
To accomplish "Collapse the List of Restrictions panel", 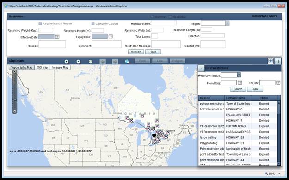I will [x=201, y=69].
